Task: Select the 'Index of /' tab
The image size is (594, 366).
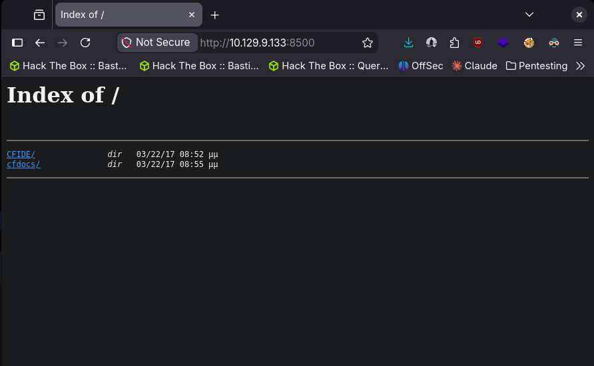Action: point(120,15)
